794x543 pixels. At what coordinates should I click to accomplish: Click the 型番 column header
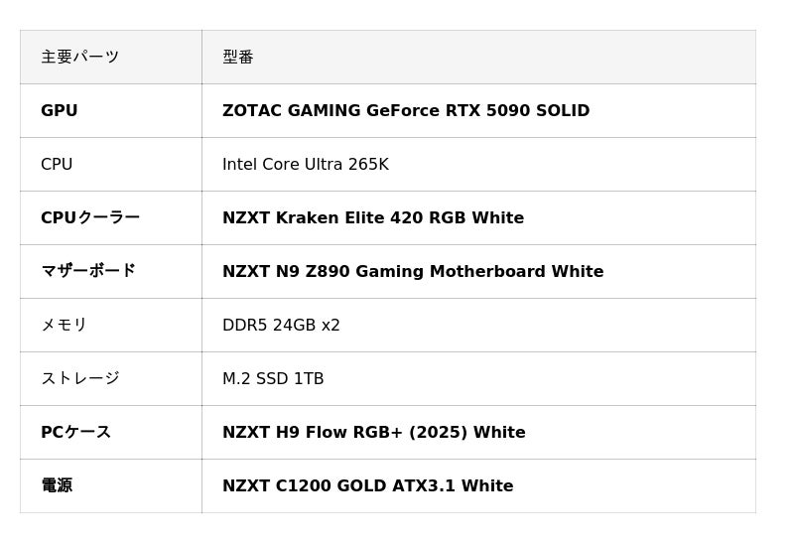(x=238, y=58)
